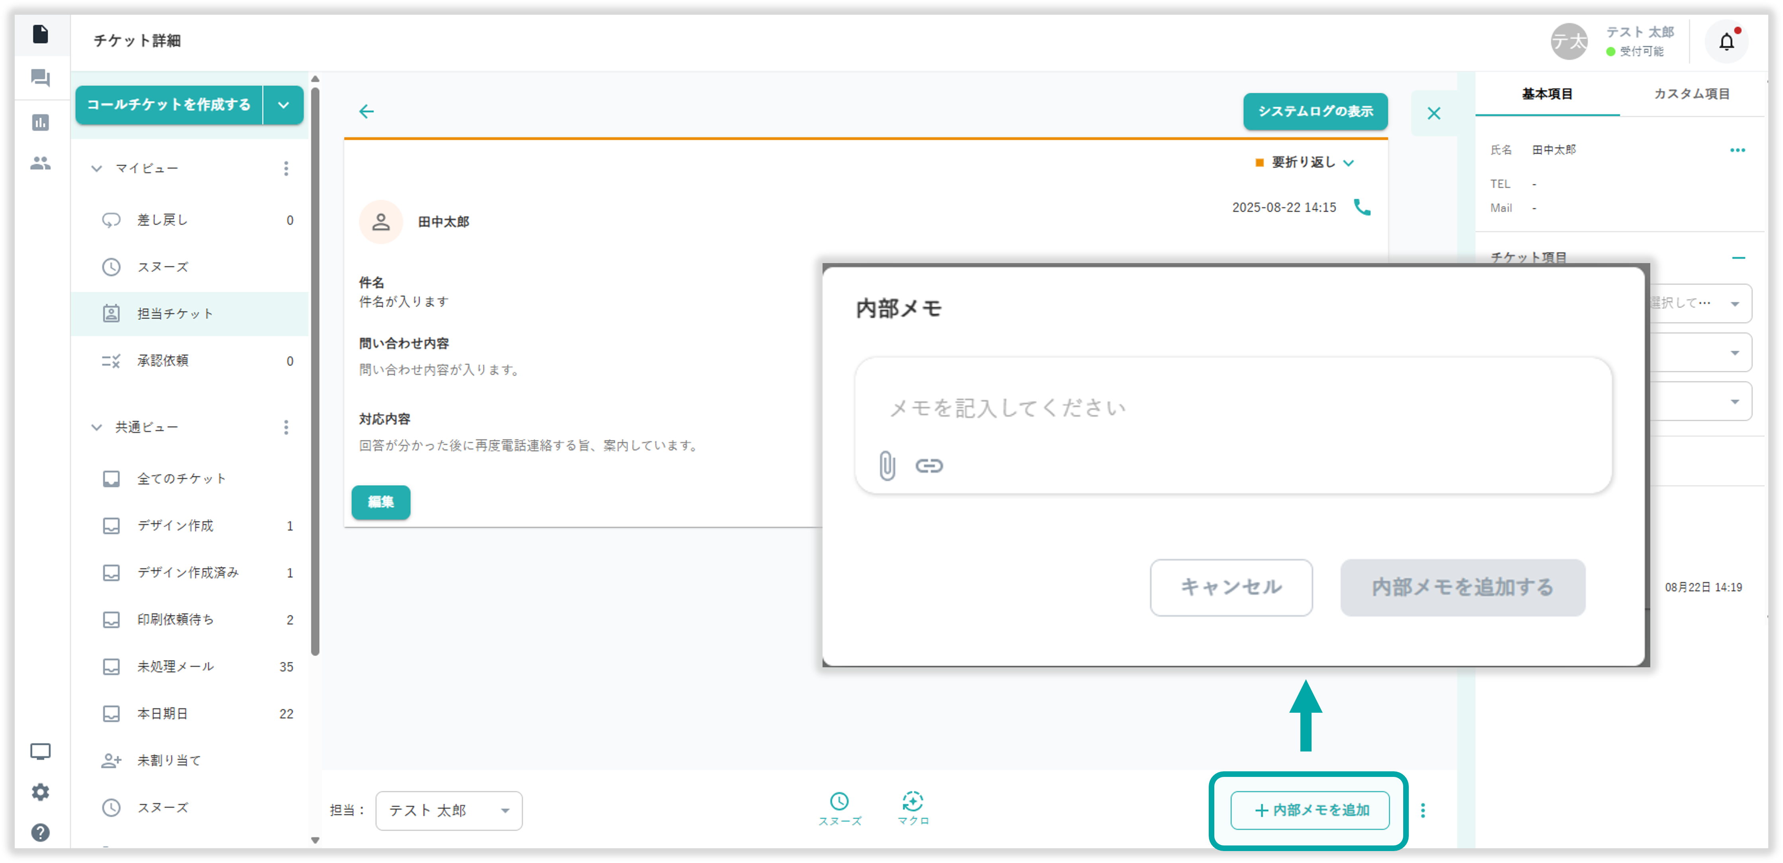Select 担当チケット in the sidebar views
The width and height of the screenshot is (1783, 863).
(x=175, y=313)
